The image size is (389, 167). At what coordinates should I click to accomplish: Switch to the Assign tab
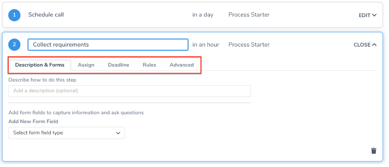(x=86, y=65)
